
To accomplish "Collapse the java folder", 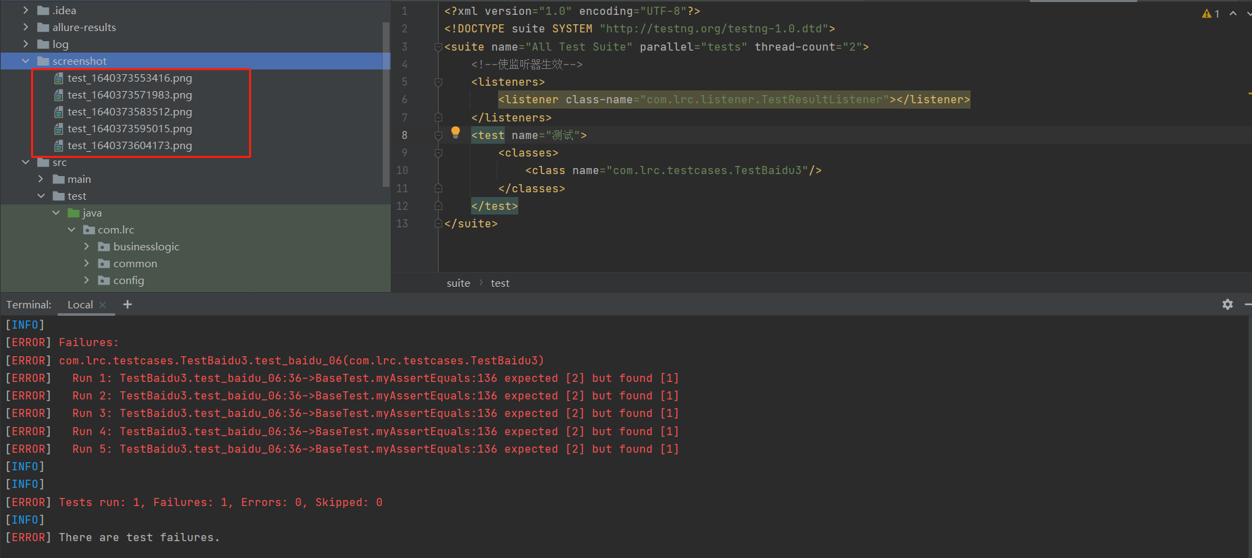I will [56, 213].
